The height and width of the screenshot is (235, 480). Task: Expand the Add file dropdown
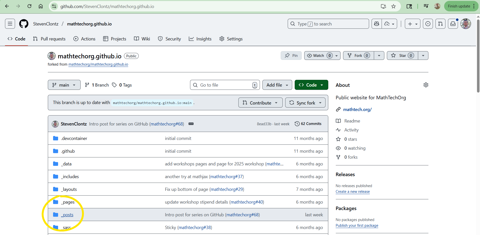277,85
